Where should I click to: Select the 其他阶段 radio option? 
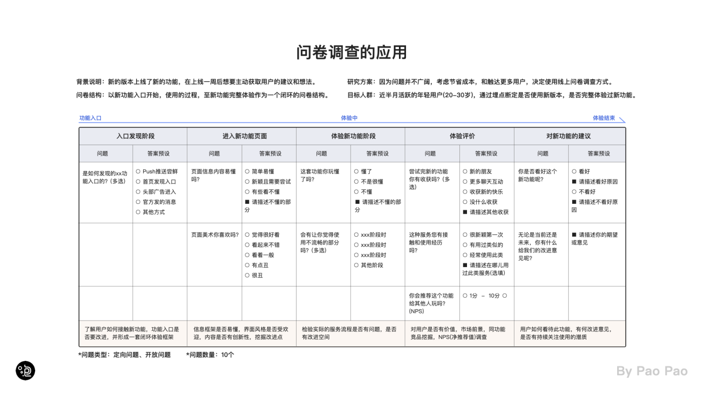tap(357, 265)
